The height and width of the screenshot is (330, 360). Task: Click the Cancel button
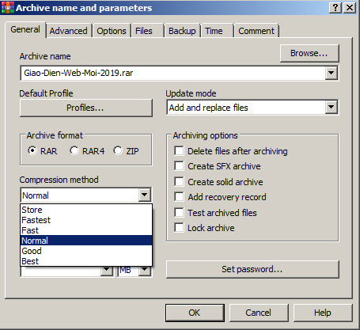[259, 313]
